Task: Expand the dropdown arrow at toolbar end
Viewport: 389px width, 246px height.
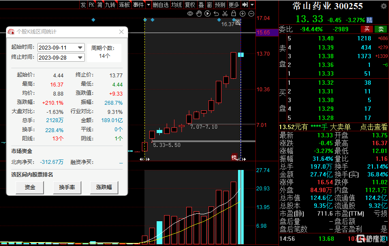Action: coord(252,5)
